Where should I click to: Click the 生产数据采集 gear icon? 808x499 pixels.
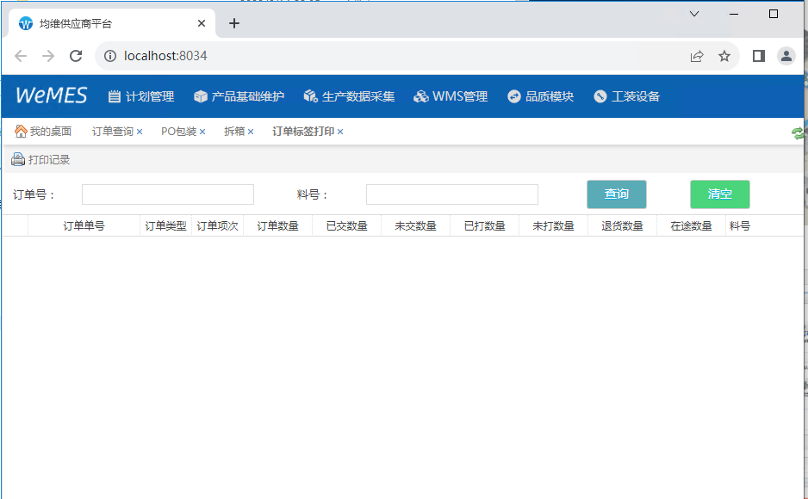[311, 96]
